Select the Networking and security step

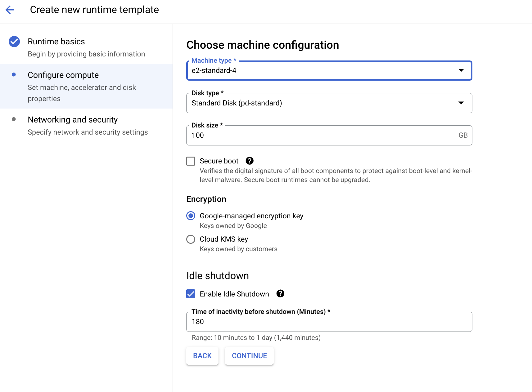(73, 119)
